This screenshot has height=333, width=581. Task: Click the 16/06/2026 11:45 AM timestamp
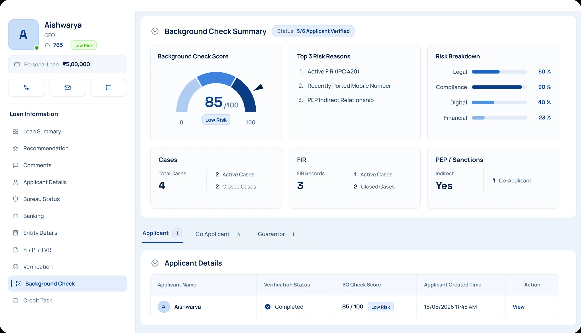click(450, 307)
